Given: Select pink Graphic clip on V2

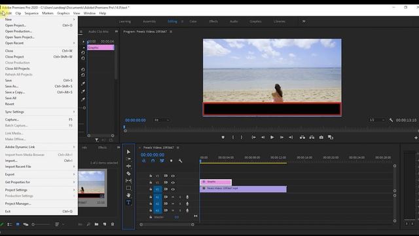Looking at the screenshot, I should (215, 182).
